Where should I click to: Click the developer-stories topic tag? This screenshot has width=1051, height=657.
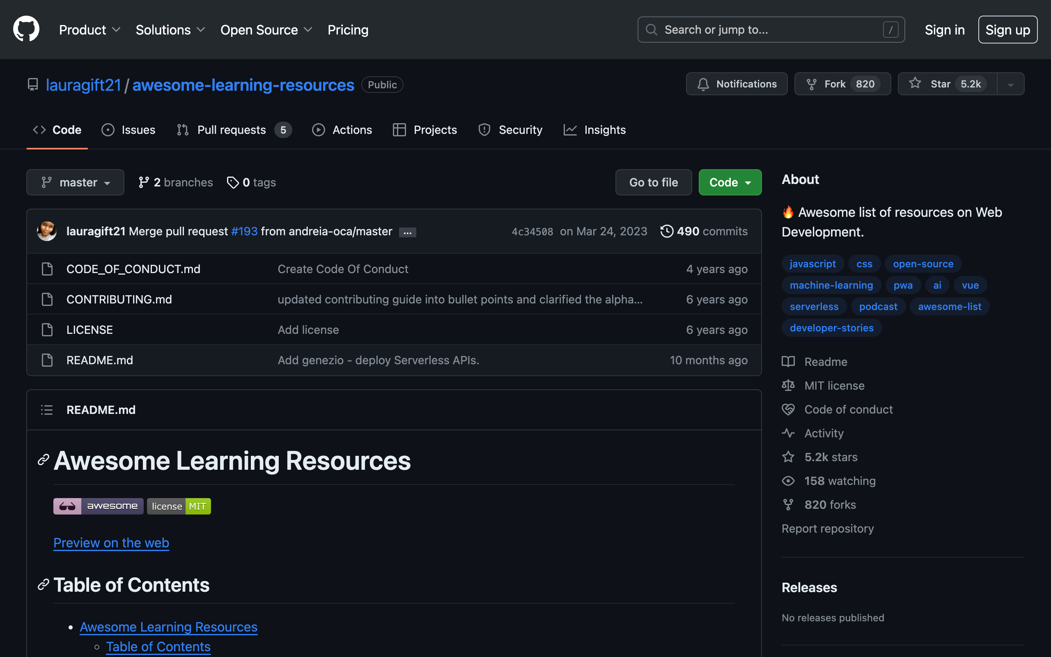tap(832, 328)
